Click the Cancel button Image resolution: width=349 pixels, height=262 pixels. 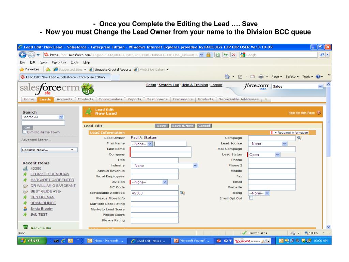pos(204,126)
